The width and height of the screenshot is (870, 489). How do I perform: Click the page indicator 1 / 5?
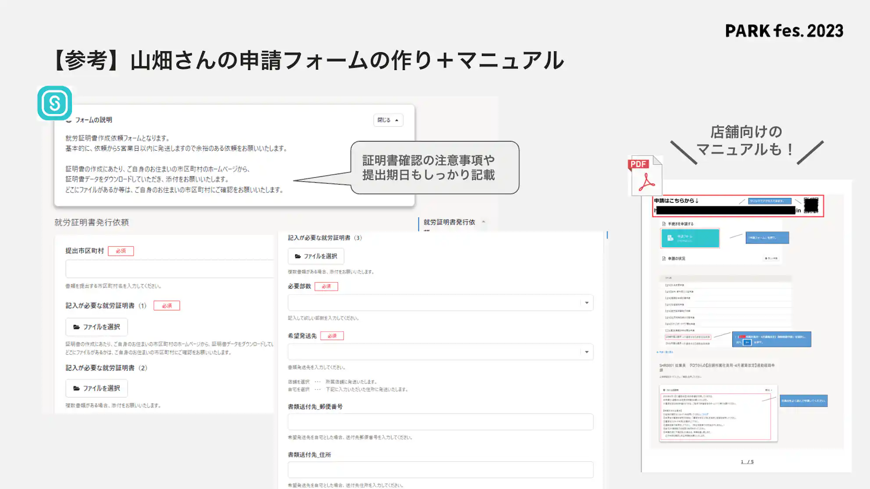[x=747, y=462]
